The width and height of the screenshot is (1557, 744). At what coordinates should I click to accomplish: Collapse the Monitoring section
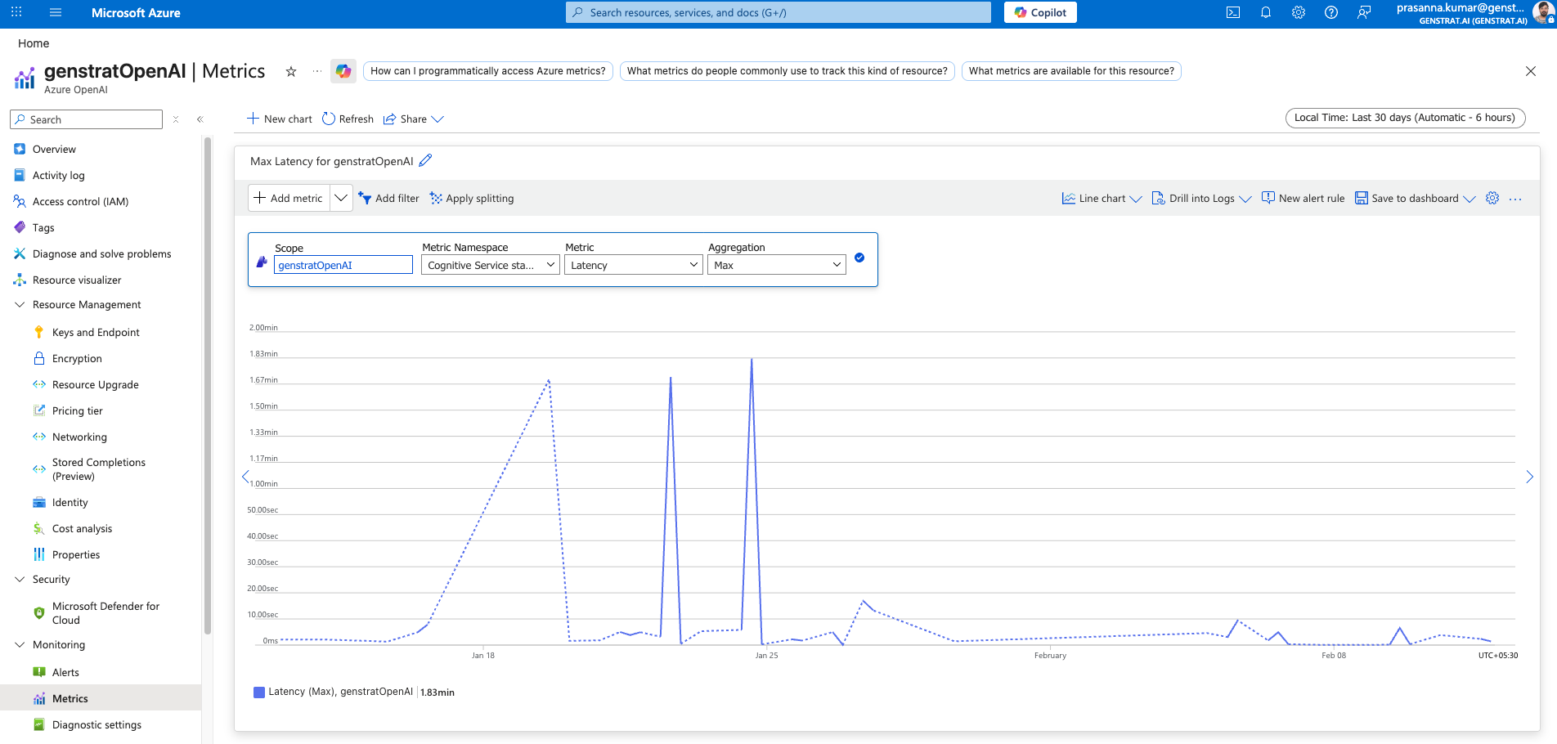(20, 644)
